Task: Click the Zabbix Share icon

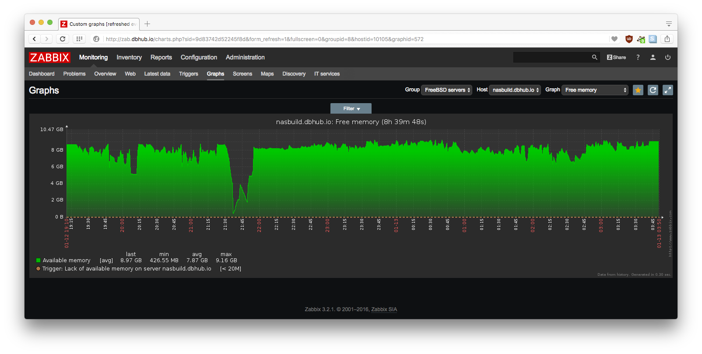Action: point(616,57)
